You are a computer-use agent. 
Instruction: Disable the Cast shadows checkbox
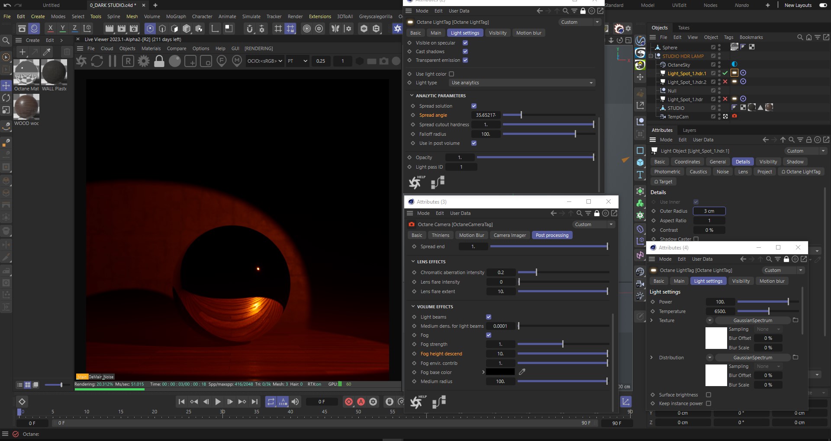(x=465, y=51)
